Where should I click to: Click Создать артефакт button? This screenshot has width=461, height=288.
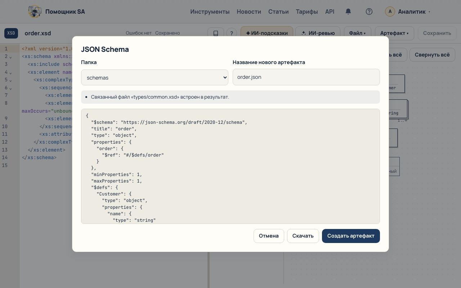(351, 236)
